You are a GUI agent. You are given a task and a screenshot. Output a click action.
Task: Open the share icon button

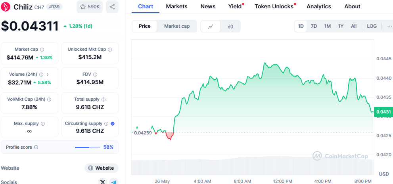click(112, 7)
